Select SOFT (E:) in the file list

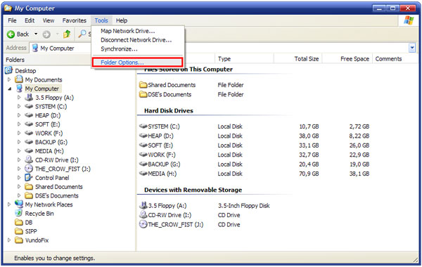click(160, 145)
